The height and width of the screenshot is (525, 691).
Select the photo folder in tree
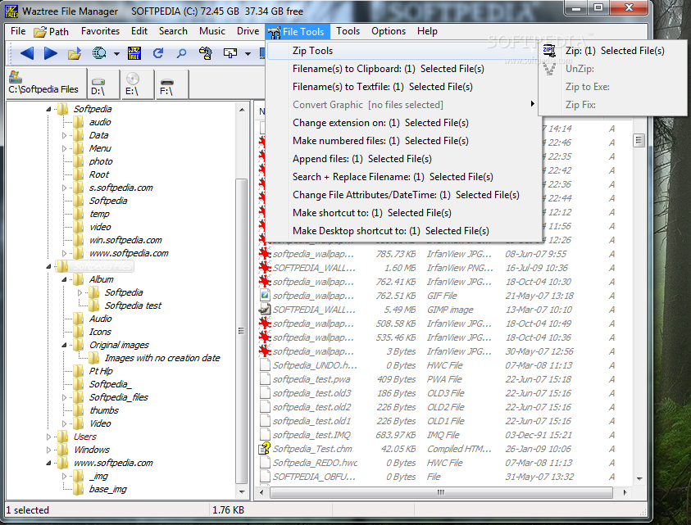101,161
